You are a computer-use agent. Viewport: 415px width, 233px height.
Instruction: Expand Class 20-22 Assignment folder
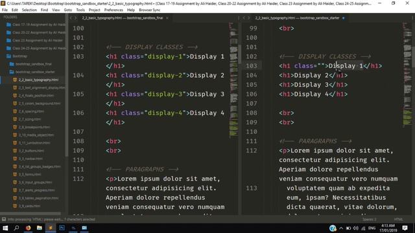(36, 32)
